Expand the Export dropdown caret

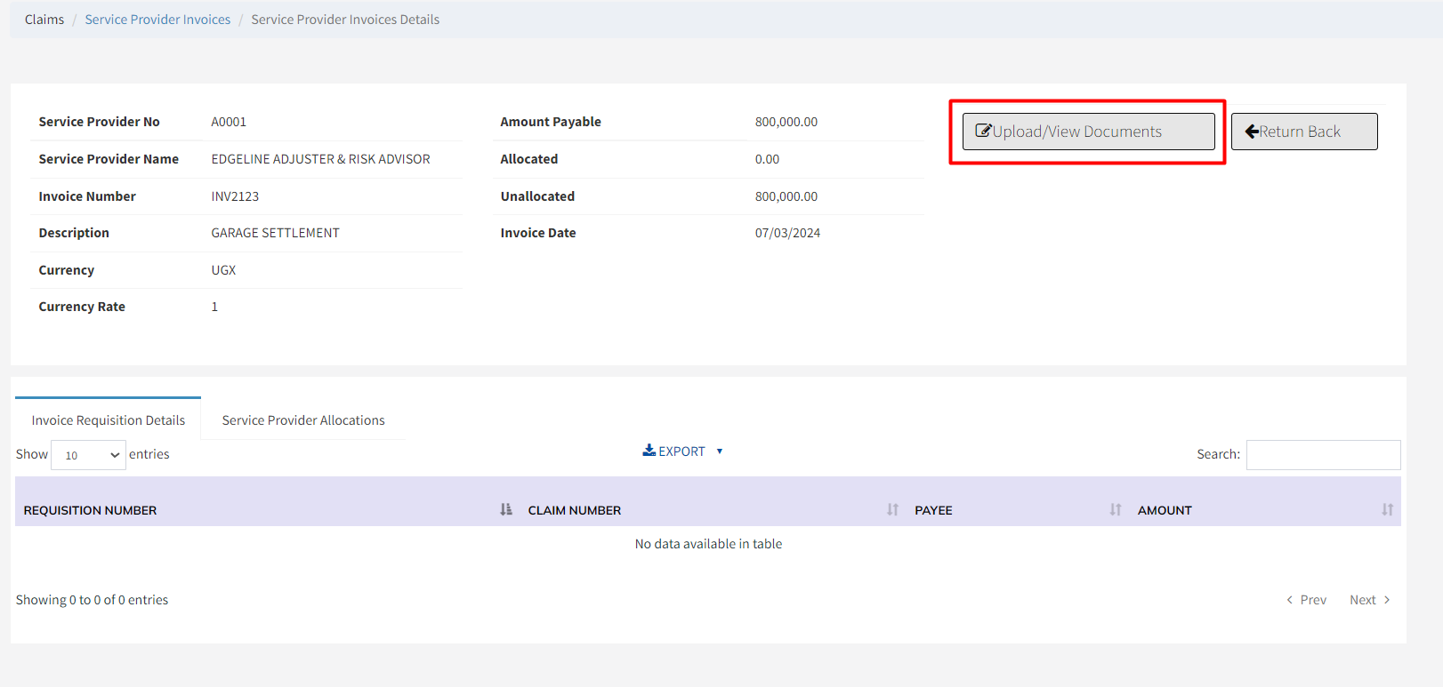(720, 451)
